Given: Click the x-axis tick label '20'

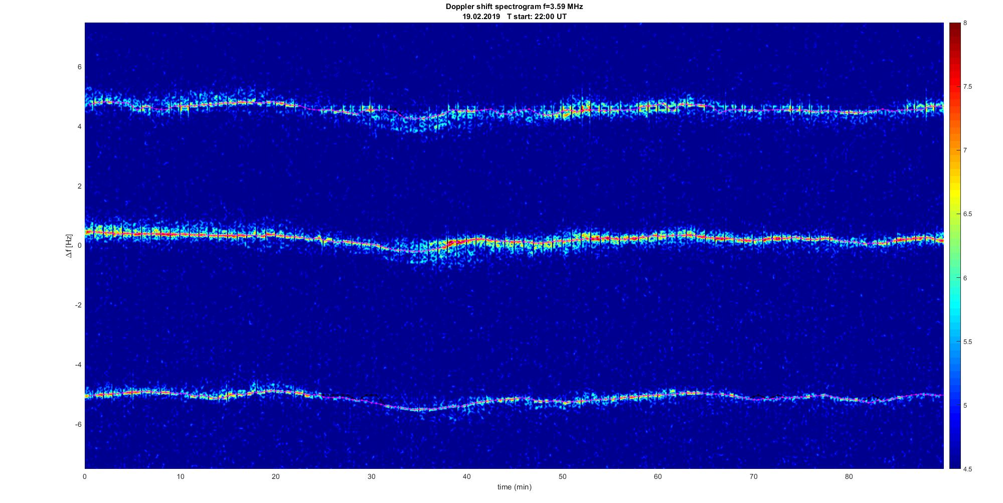Looking at the screenshot, I should (x=276, y=476).
